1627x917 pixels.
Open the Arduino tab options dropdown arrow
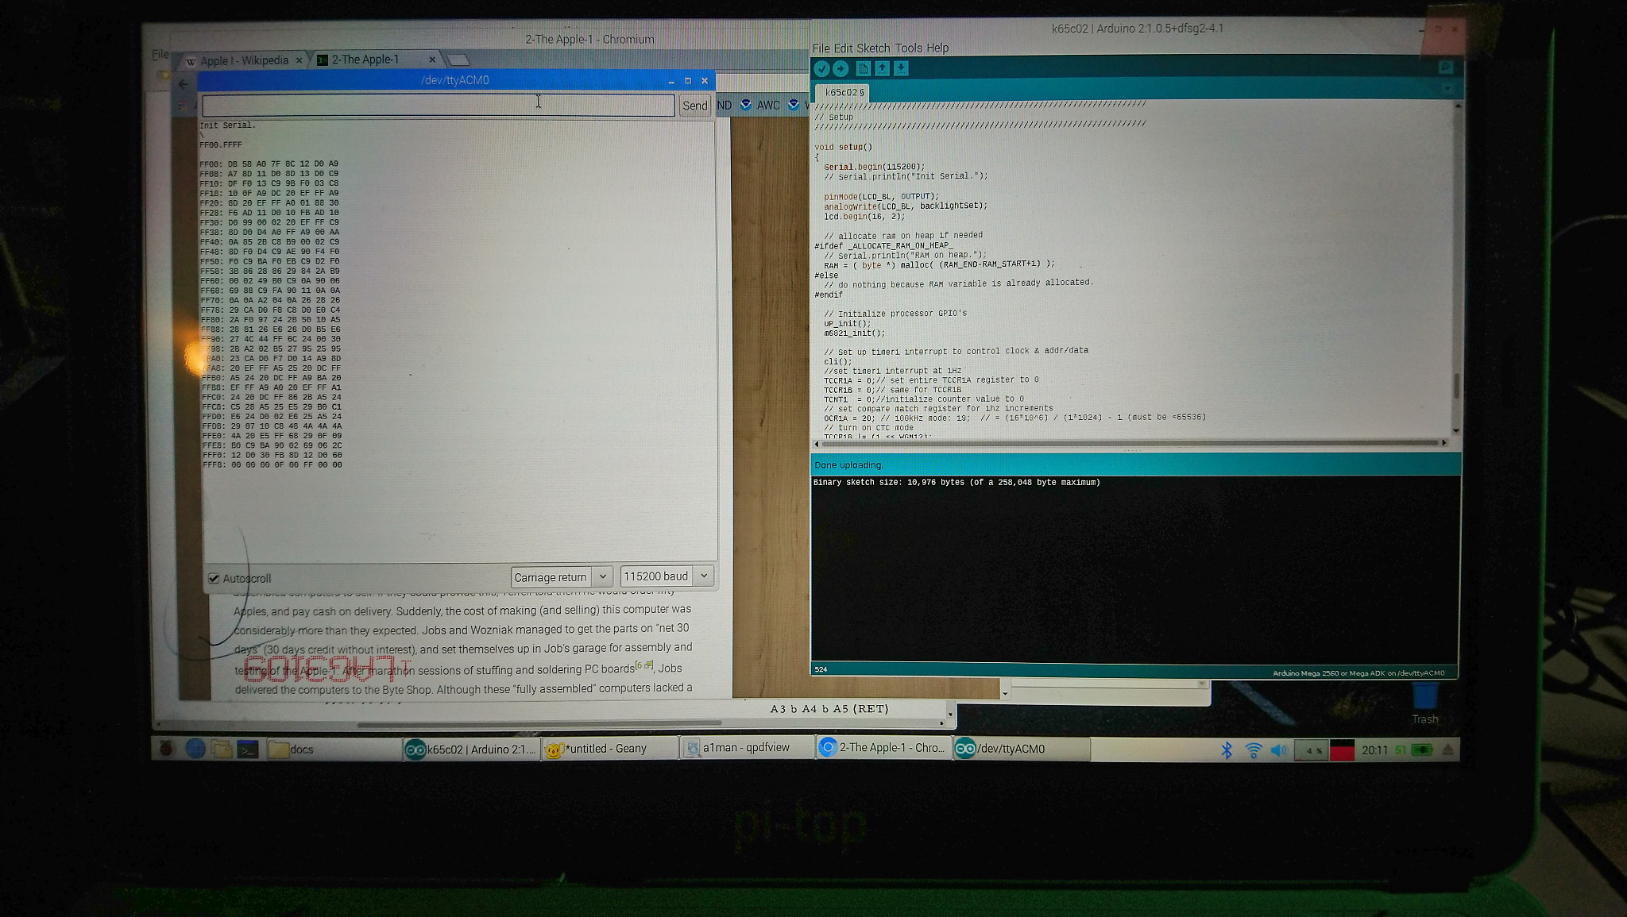[x=1447, y=88]
